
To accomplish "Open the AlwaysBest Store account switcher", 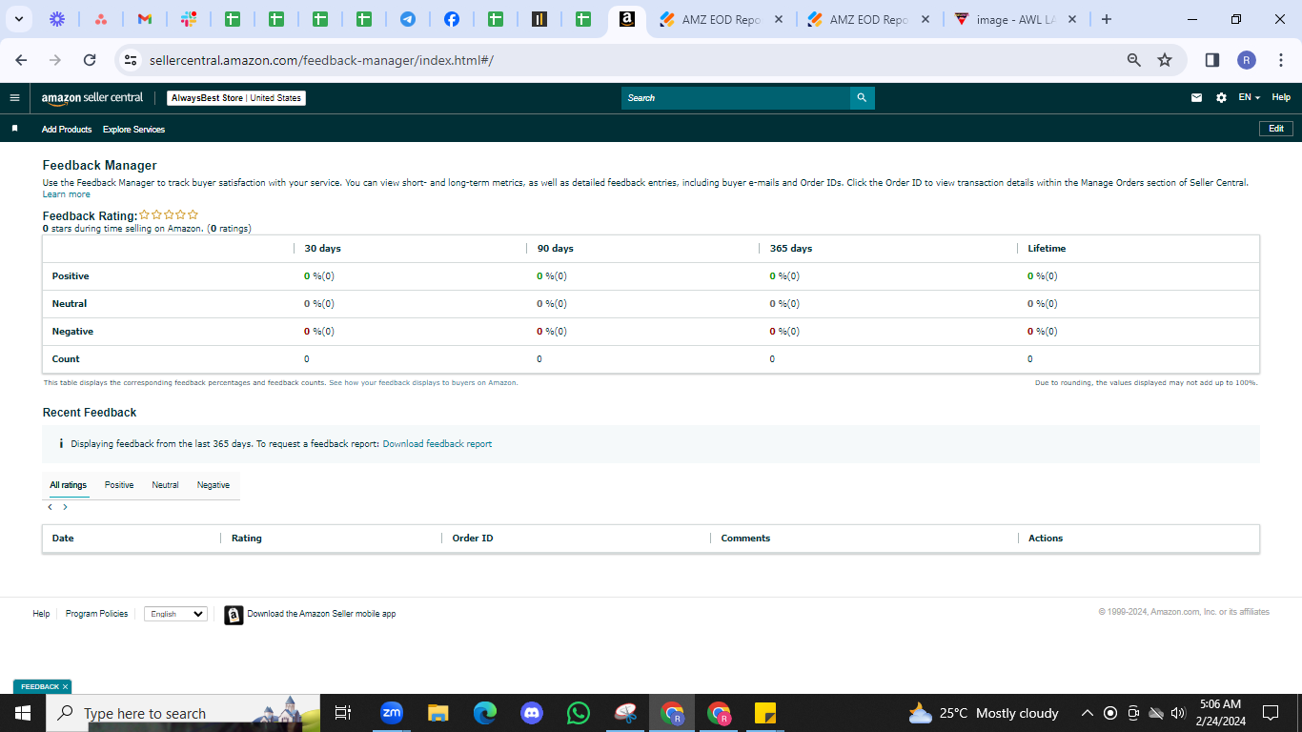I will 236,98.
